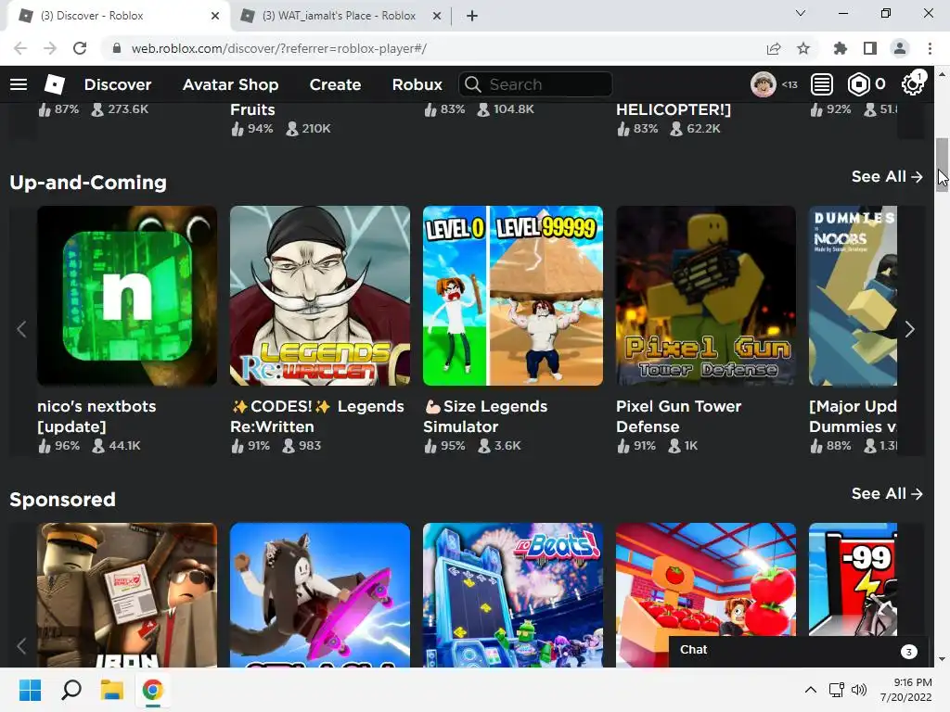The width and height of the screenshot is (950, 712).
Task: Click the share page icon
Action: [774, 48]
